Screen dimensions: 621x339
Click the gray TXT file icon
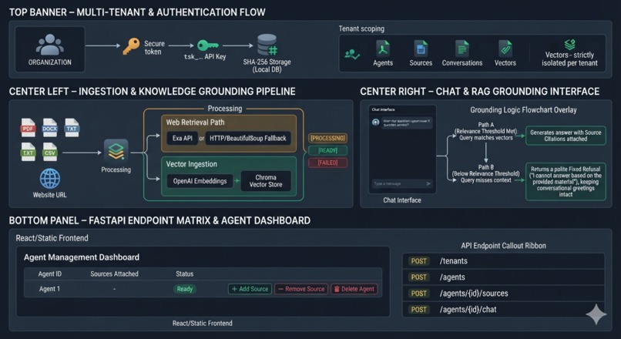pyautogui.click(x=72, y=128)
